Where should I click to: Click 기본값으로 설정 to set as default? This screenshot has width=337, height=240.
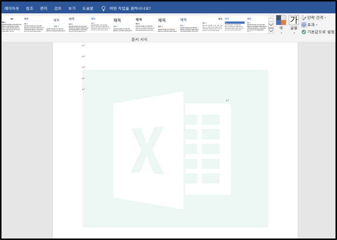tap(318, 32)
